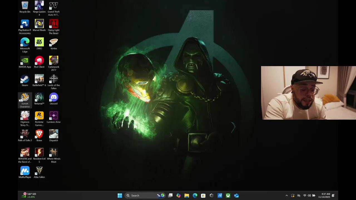The image size is (356, 200).
Task: Select the Grand Theft Auto IV shortcut
Action: [54, 8]
